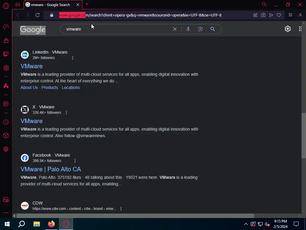
Task: Open GX Corner gamepad tab
Action: click(18, 4)
